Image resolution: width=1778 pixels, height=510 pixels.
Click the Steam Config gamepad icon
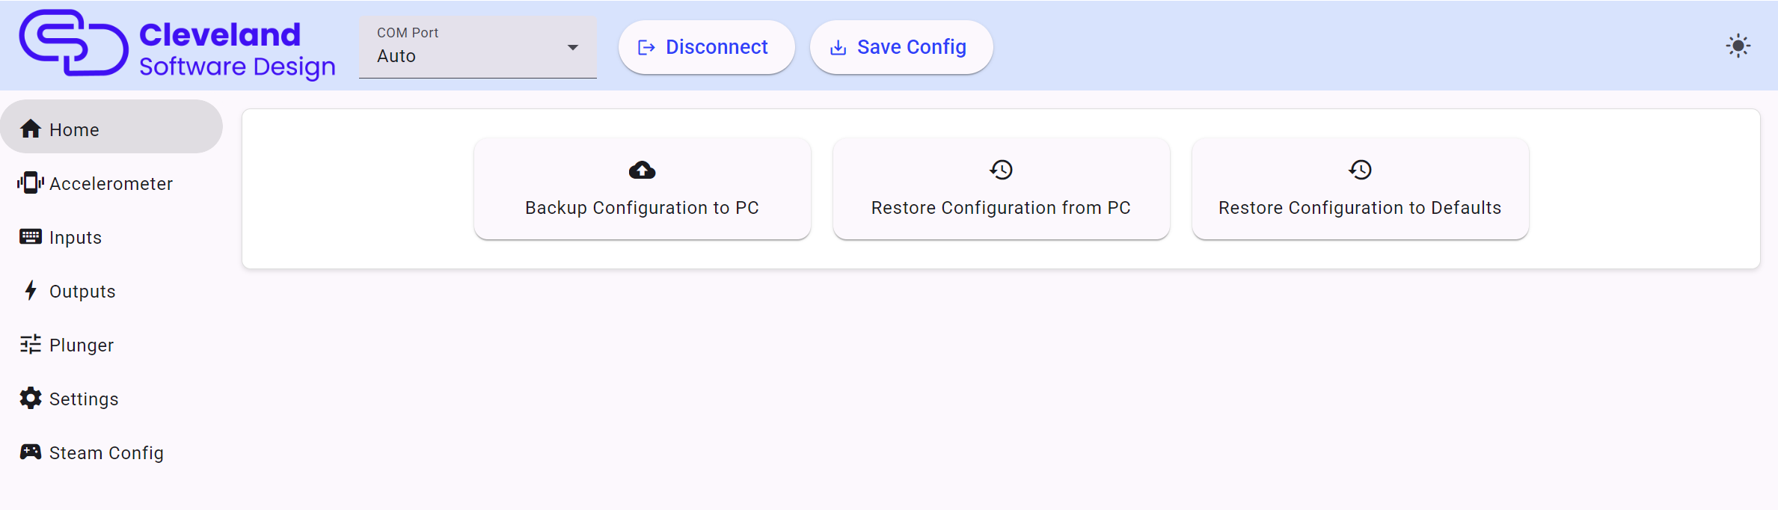(x=31, y=452)
